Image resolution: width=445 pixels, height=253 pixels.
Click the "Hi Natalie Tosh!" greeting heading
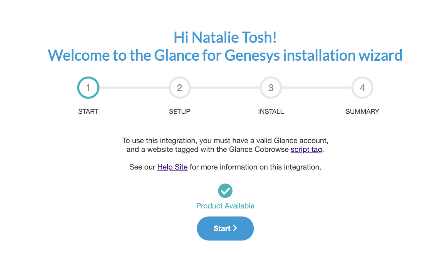[225, 37]
